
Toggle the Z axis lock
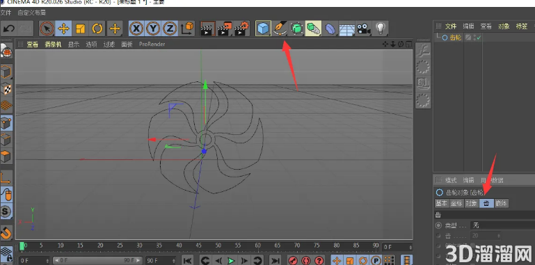[x=170, y=29]
